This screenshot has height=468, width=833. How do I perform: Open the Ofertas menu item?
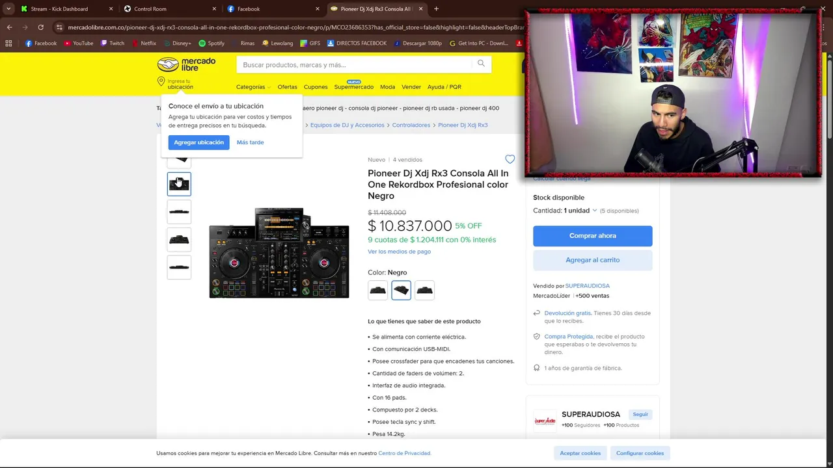coord(287,87)
